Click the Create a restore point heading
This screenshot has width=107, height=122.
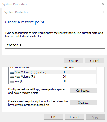tap(25, 22)
